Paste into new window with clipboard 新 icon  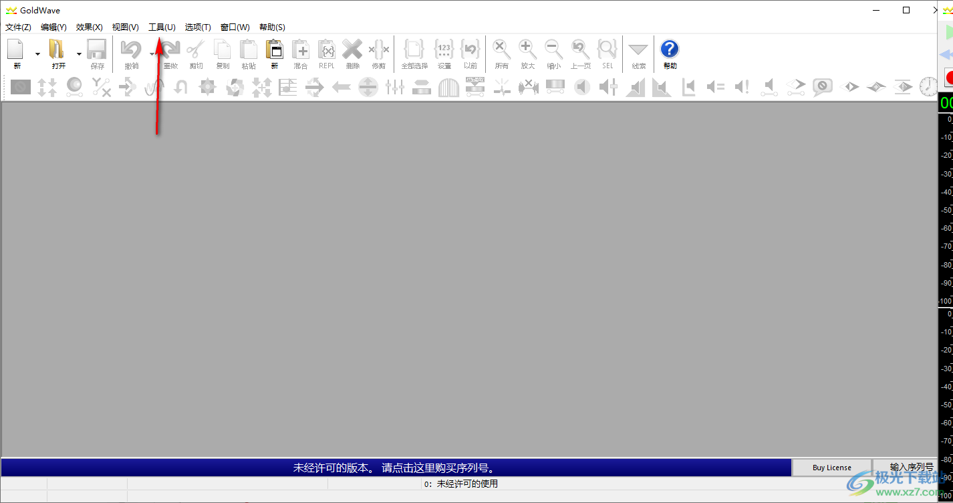point(275,54)
